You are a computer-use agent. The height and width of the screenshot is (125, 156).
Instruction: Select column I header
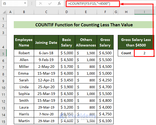coord(144,12)
